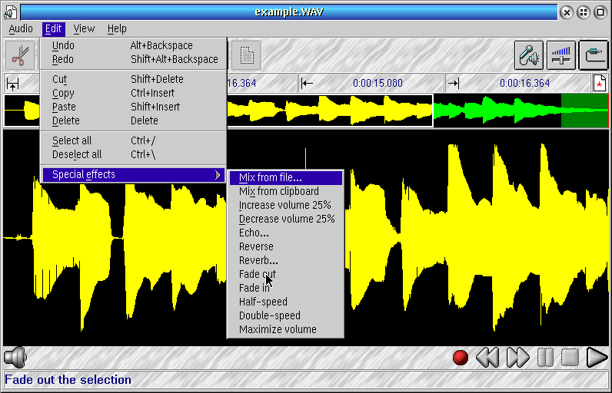Click the selection end arrow icon
Image resolution: width=612 pixels, height=393 pixels.
tap(454, 83)
